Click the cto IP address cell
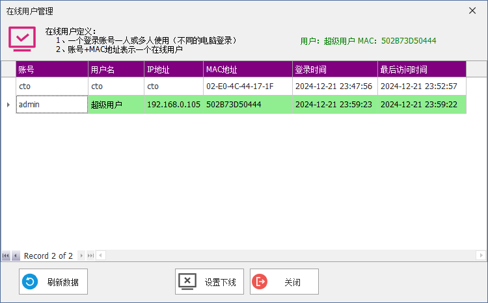The width and height of the screenshot is (488, 303). (174, 86)
